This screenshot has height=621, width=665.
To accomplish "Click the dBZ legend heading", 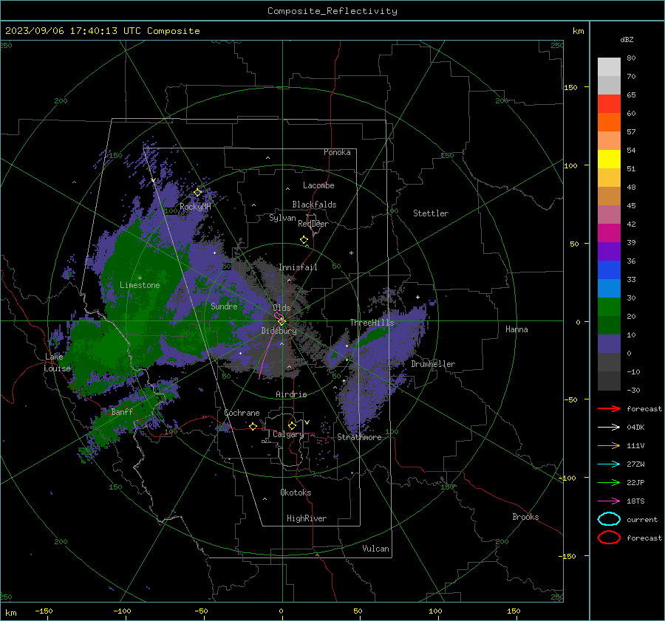I will click(627, 39).
